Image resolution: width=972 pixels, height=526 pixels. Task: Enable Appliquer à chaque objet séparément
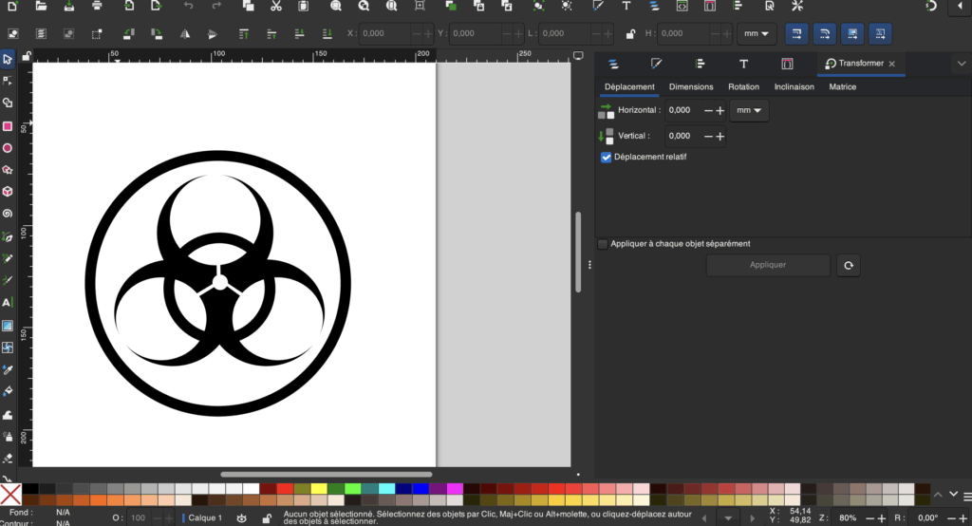click(603, 244)
